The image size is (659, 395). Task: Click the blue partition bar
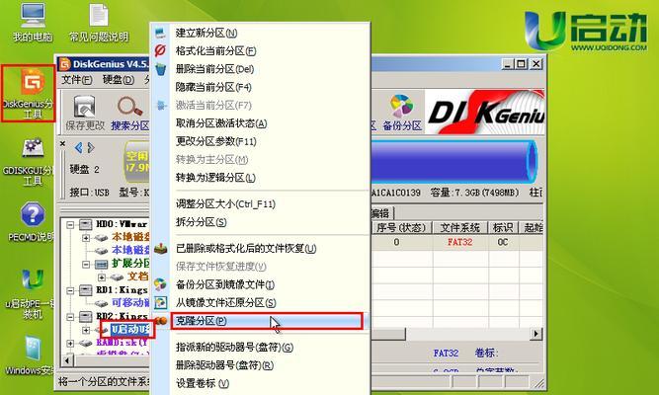453,162
